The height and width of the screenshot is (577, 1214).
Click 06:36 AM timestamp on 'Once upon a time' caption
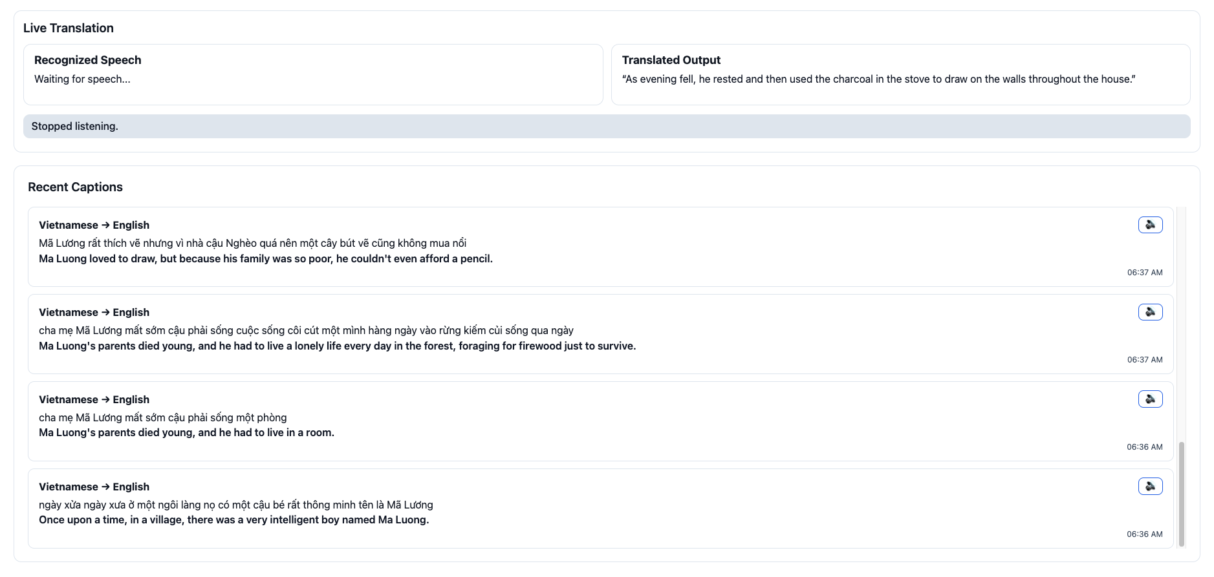(x=1144, y=534)
